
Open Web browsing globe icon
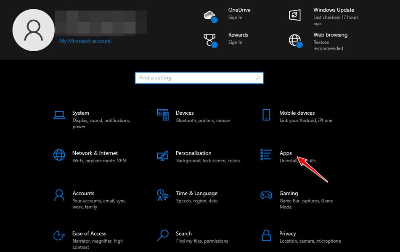(x=295, y=40)
